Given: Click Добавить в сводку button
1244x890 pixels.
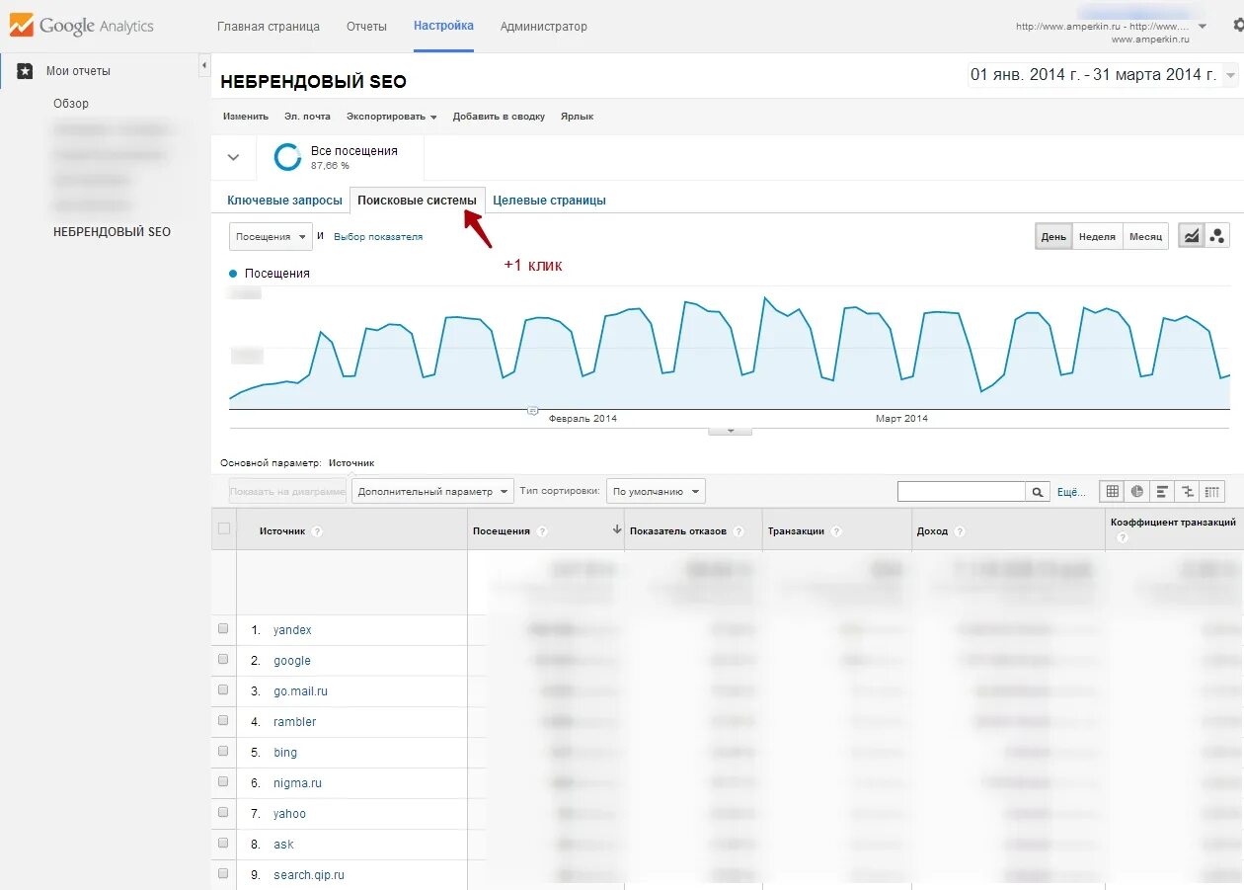Looking at the screenshot, I should pyautogui.click(x=499, y=117).
